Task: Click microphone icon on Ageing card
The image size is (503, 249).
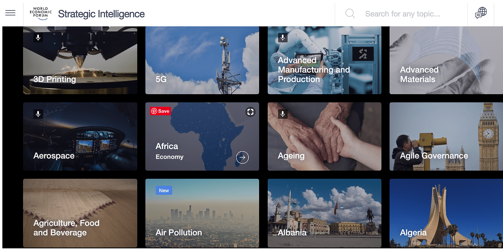Action: tap(283, 114)
